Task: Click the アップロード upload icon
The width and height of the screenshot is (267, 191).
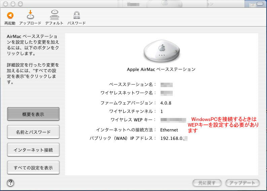Action: tap(30, 15)
